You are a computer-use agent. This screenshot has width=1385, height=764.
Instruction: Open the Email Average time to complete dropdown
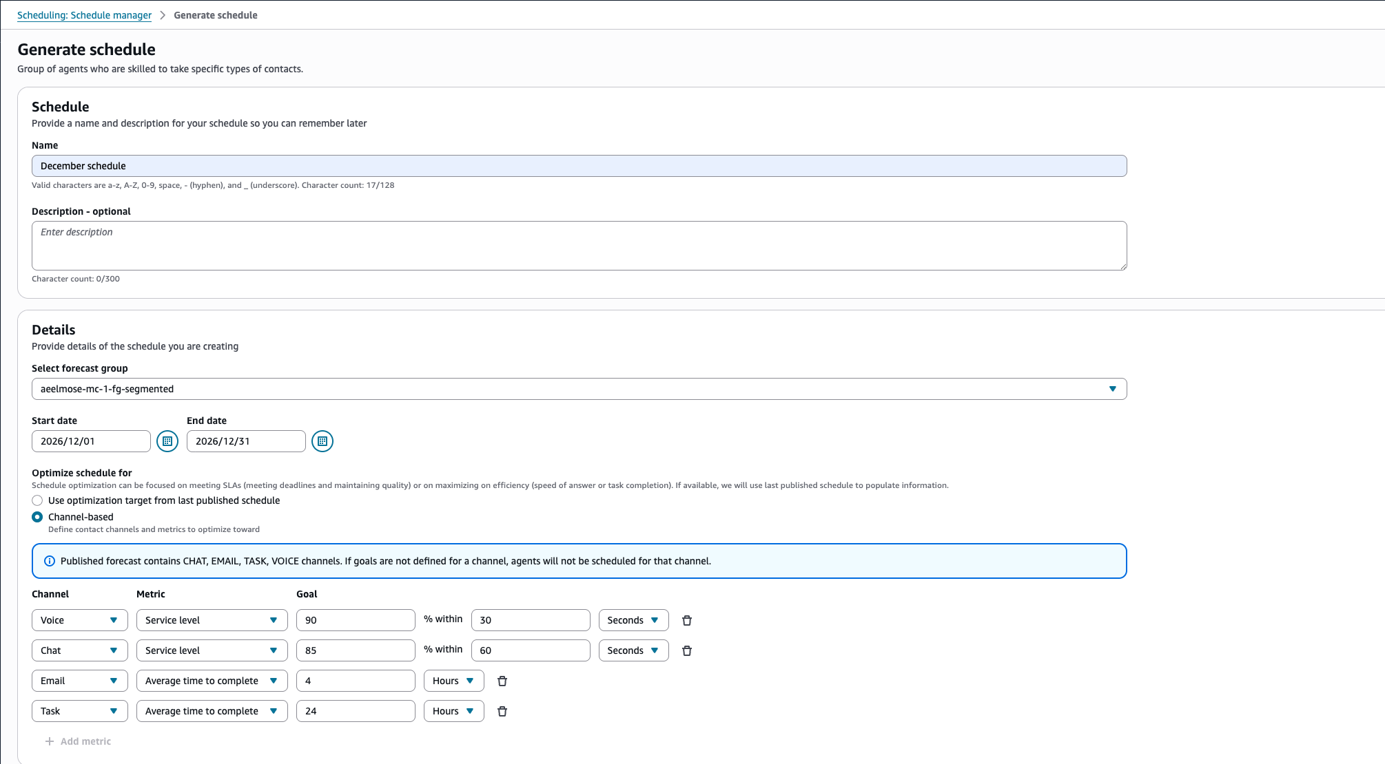point(212,681)
